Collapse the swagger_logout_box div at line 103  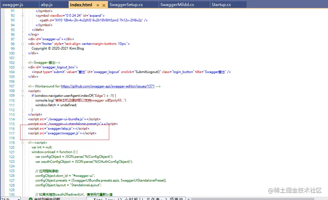click(x=22, y=67)
